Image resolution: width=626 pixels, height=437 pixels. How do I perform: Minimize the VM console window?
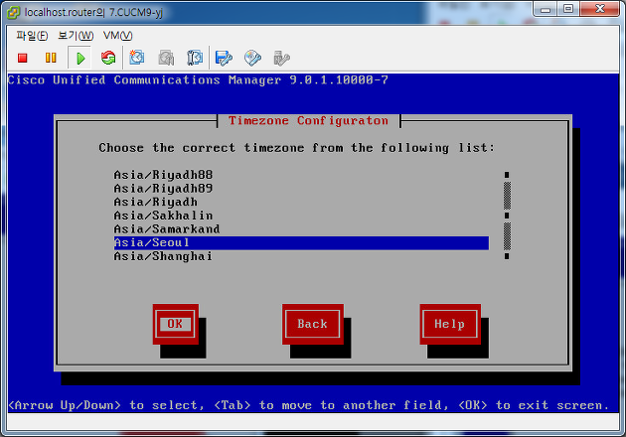pos(545,9)
